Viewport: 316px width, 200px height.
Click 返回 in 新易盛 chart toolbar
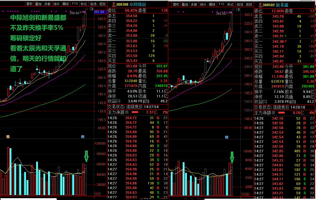click(249, 4)
